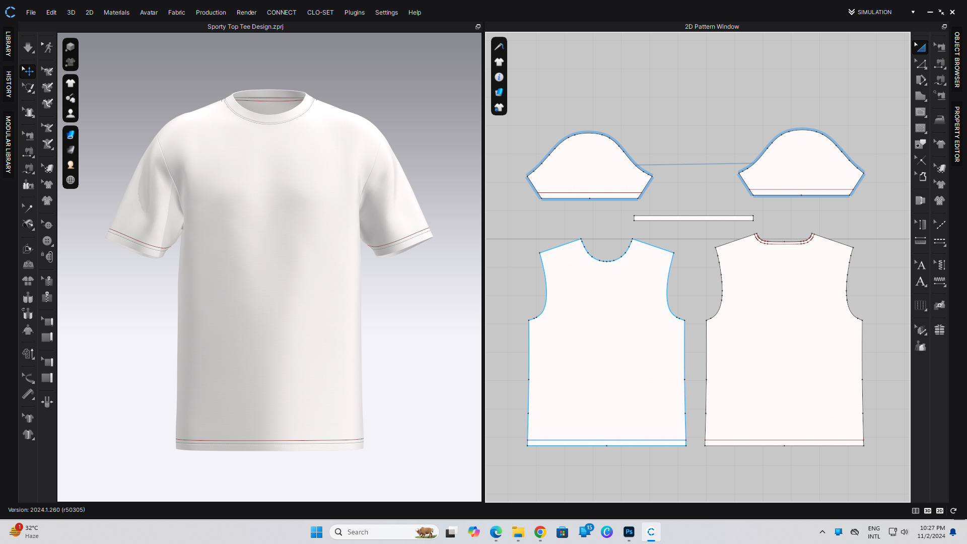Select the Polygon pattern tool
The height and width of the screenshot is (544, 967).
(921, 96)
